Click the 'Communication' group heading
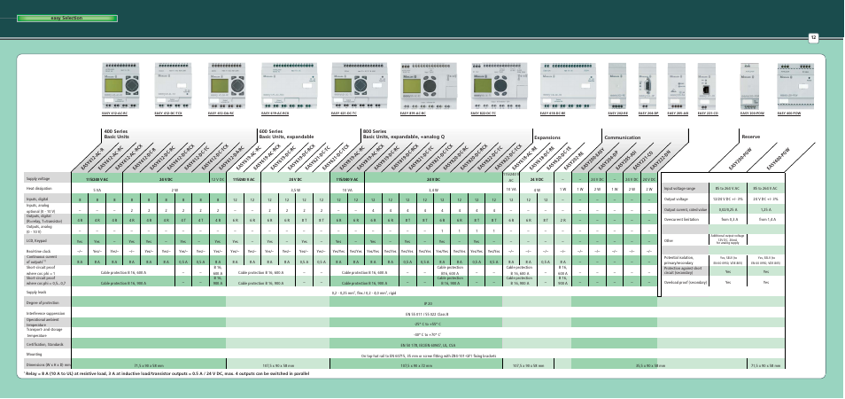The width and height of the screenshot is (845, 399). point(623,138)
